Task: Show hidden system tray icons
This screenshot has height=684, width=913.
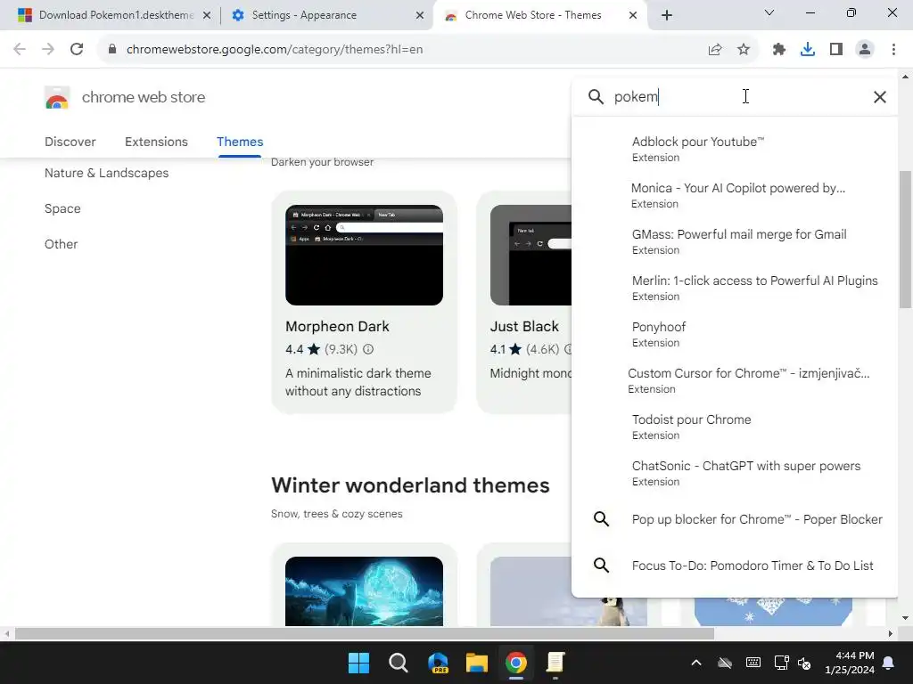Action: click(x=696, y=663)
